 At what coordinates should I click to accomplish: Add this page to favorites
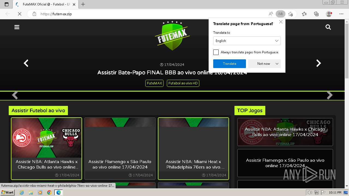(291, 14)
